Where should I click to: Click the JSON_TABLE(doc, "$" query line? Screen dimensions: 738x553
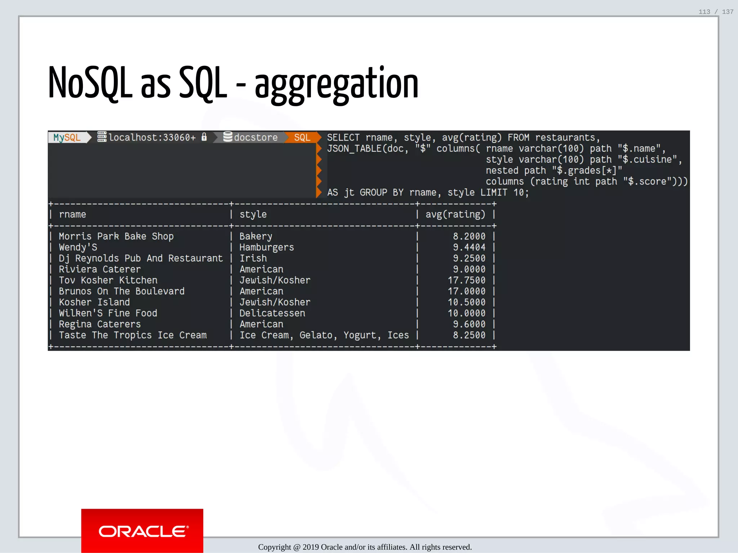[x=496, y=149]
